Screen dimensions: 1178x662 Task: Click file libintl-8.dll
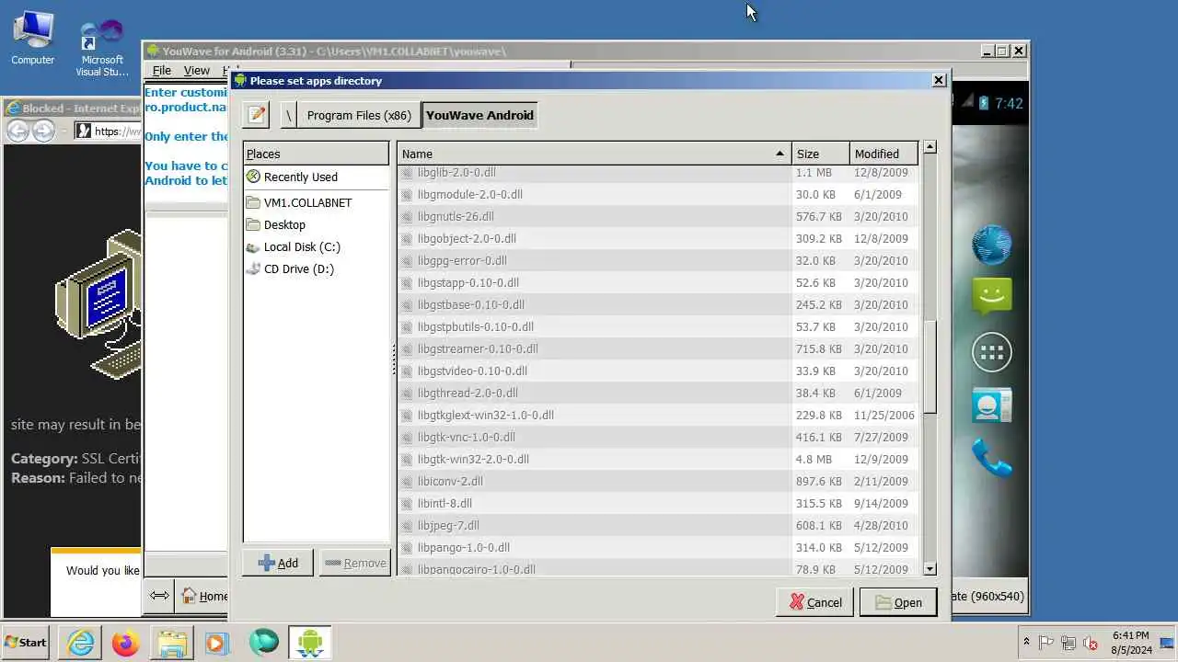(x=445, y=503)
